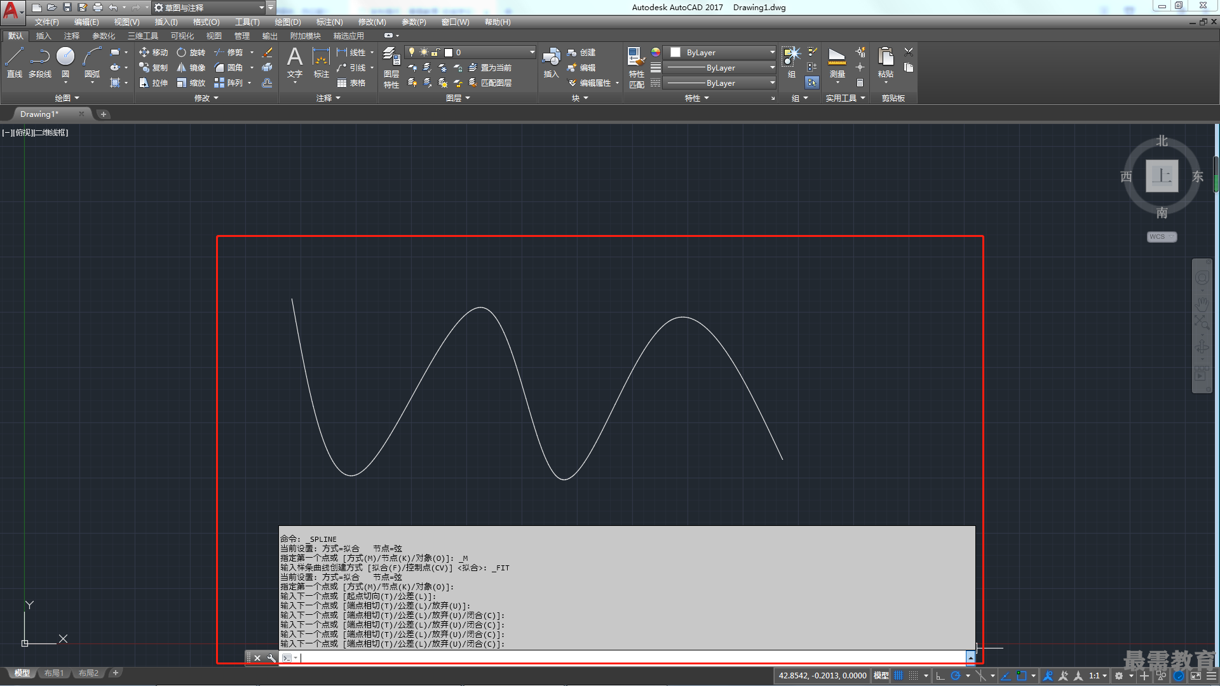Open the layer selection dropdown showing 0
Image resolution: width=1220 pixels, height=686 pixels.
pyautogui.click(x=471, y=52)
